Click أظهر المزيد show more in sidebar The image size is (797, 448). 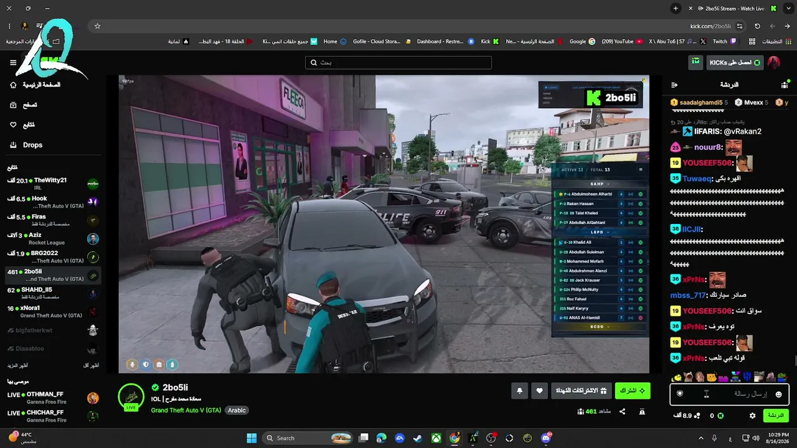point(18,365)
